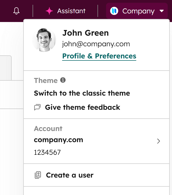
Task: Click the John Green name heading
Action: pyautogui.click(x=85, y=33)
